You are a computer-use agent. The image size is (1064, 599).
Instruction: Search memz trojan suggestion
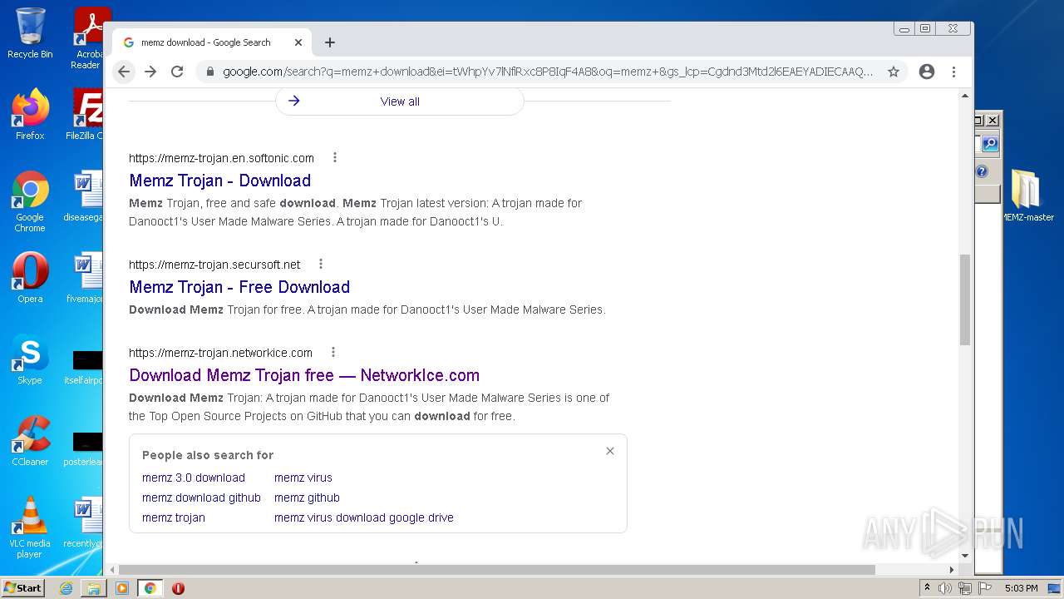tap(174, 517)
